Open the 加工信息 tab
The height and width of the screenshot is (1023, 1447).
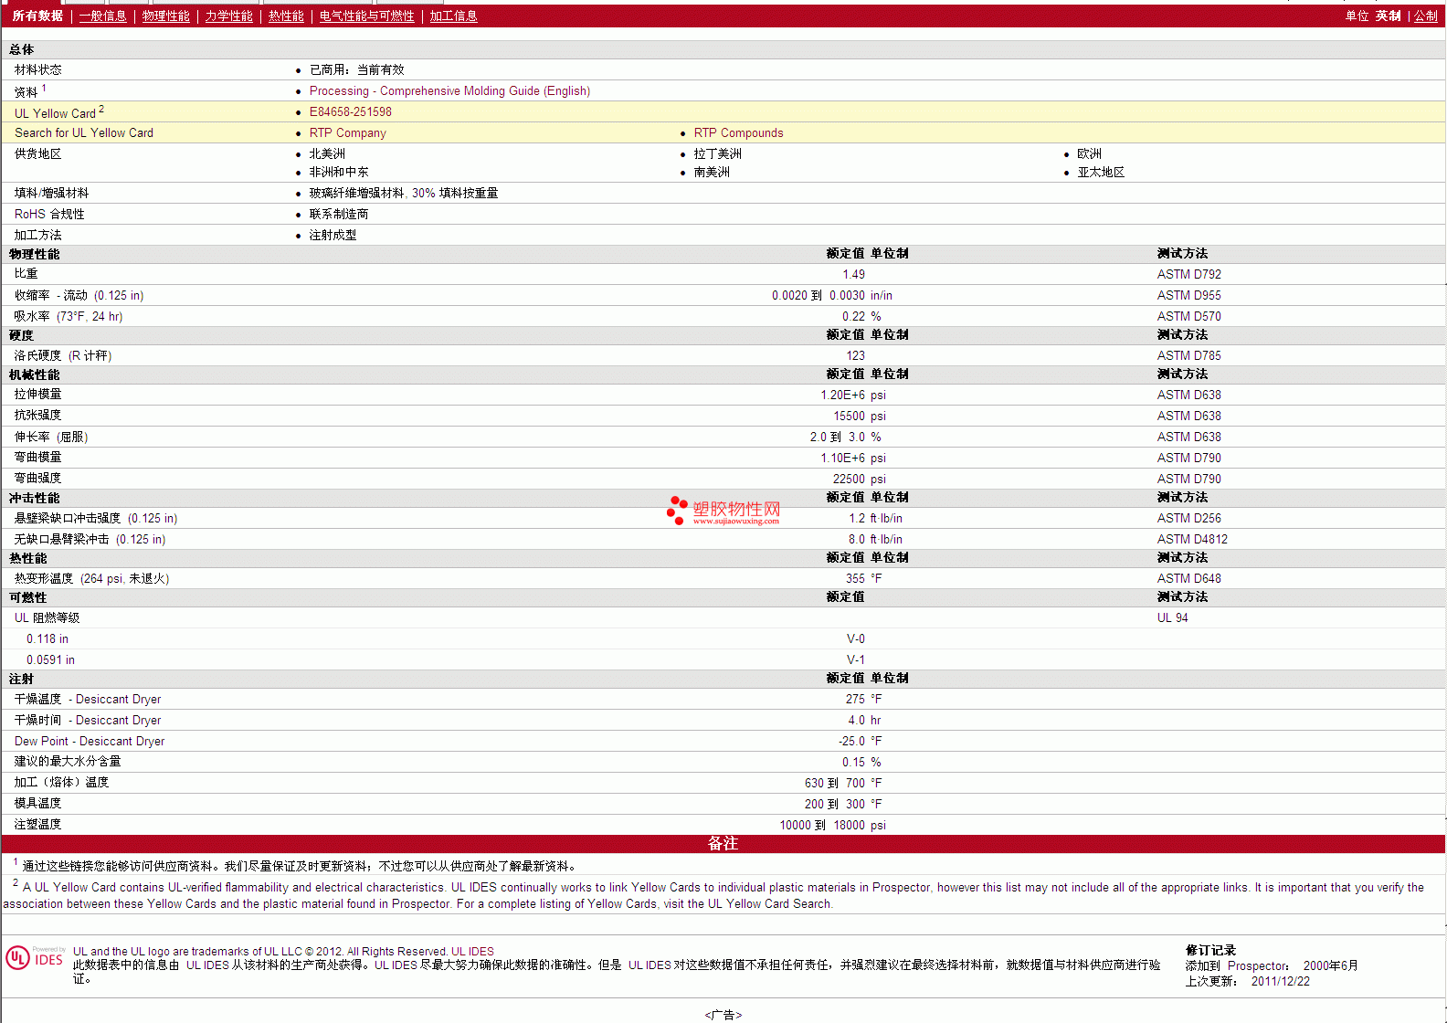pyautogui.click(x=453, y=16)
